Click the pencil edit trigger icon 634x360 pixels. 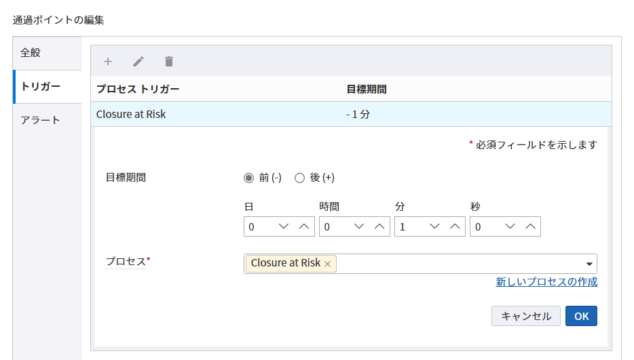click(x=138, y=62)
